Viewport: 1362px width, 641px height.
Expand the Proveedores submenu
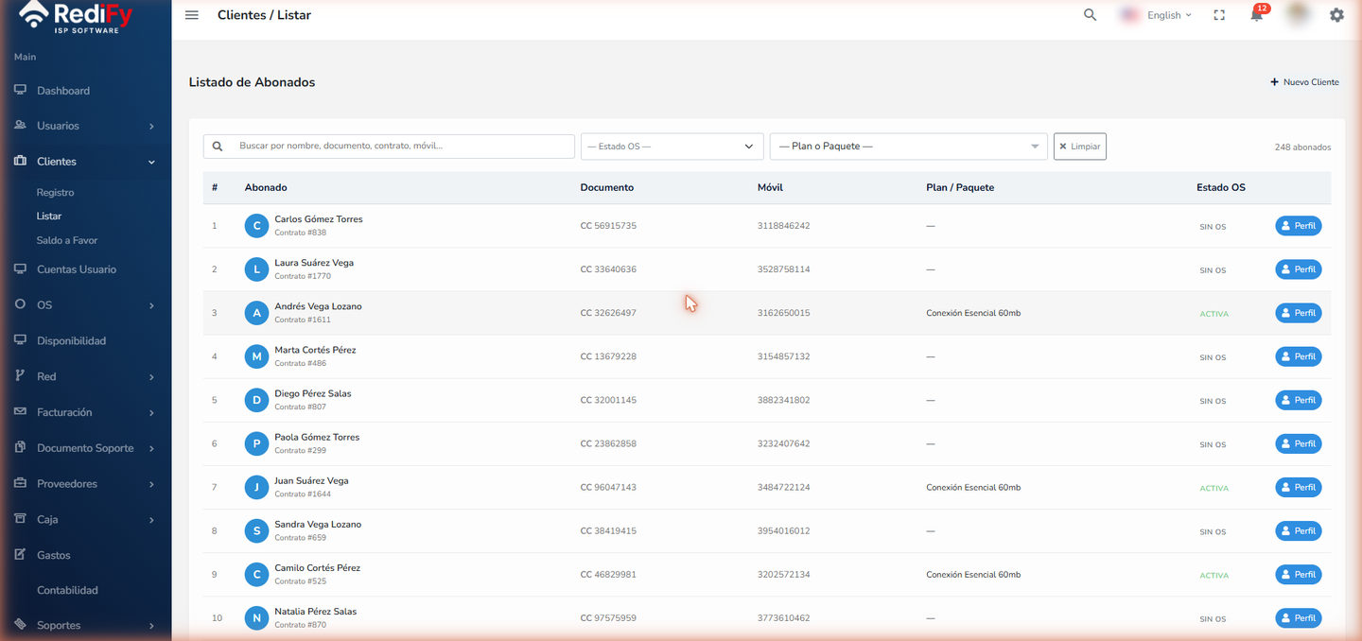pos(151,484)
